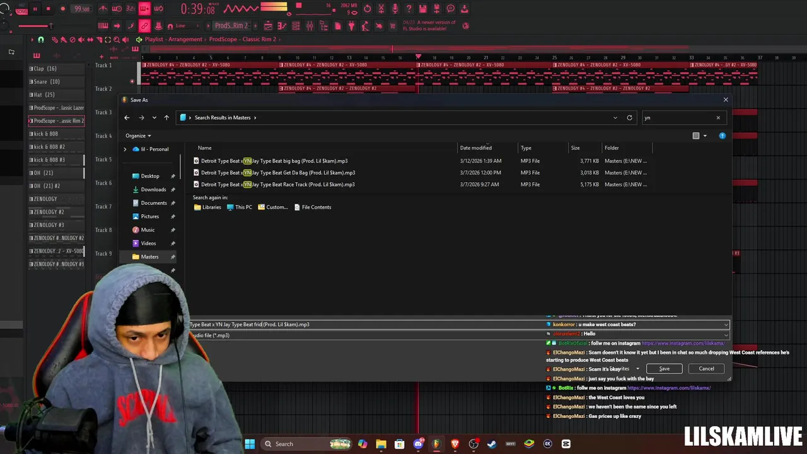This screenshot has height=454, width=807.
Task: Toggle the pink link-to-controller icon
Action: click(144, 26)
